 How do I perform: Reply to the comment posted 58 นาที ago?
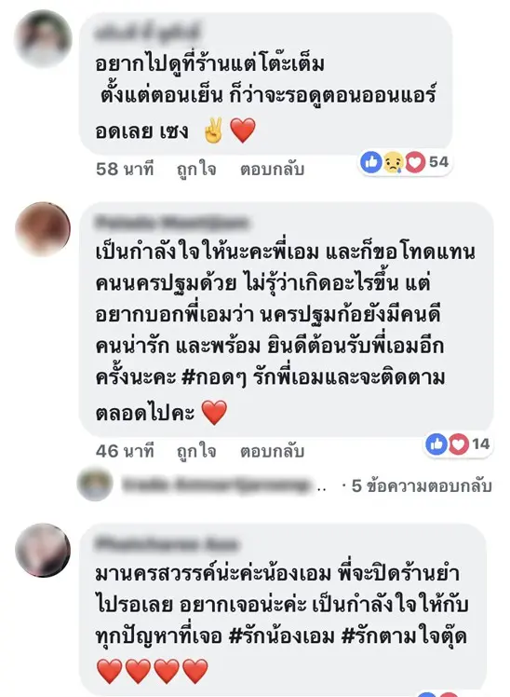click(272, 170)
